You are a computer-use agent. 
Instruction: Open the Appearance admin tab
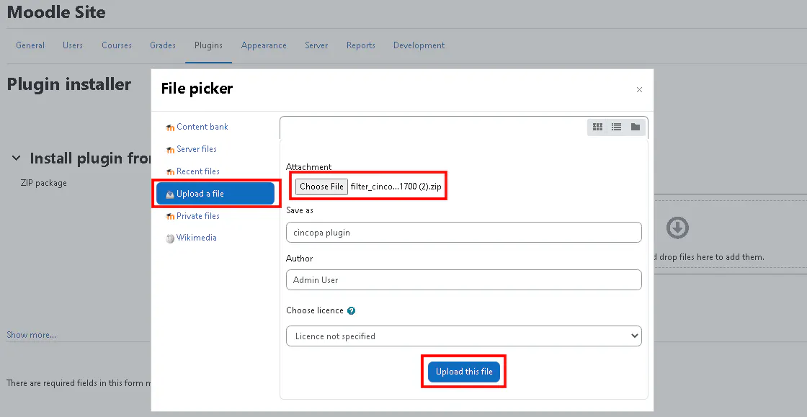(x=264, y=45)
